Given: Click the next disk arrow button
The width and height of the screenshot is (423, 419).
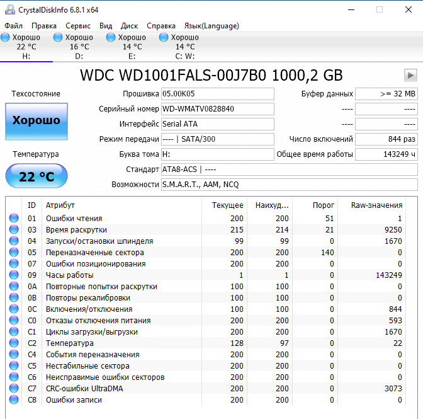Looking at the screenshot, I should click(x=410, y=76).
